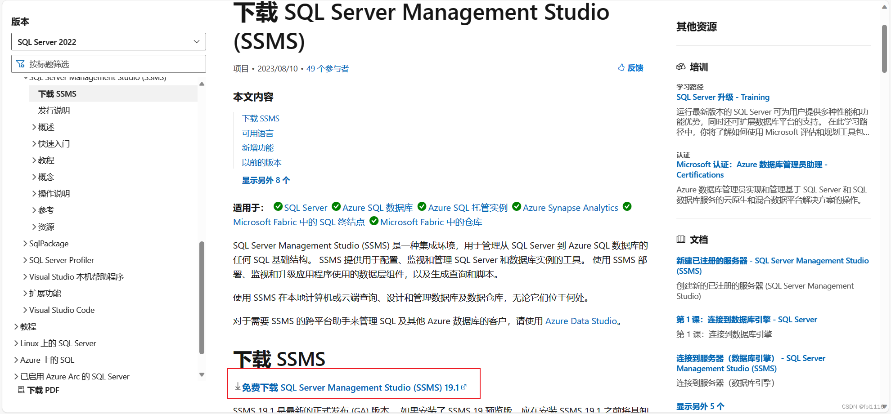Click the external link icon after 19.1
This screenshot has height=414, width=891.
pyautogui.click(x=464, y=387)
